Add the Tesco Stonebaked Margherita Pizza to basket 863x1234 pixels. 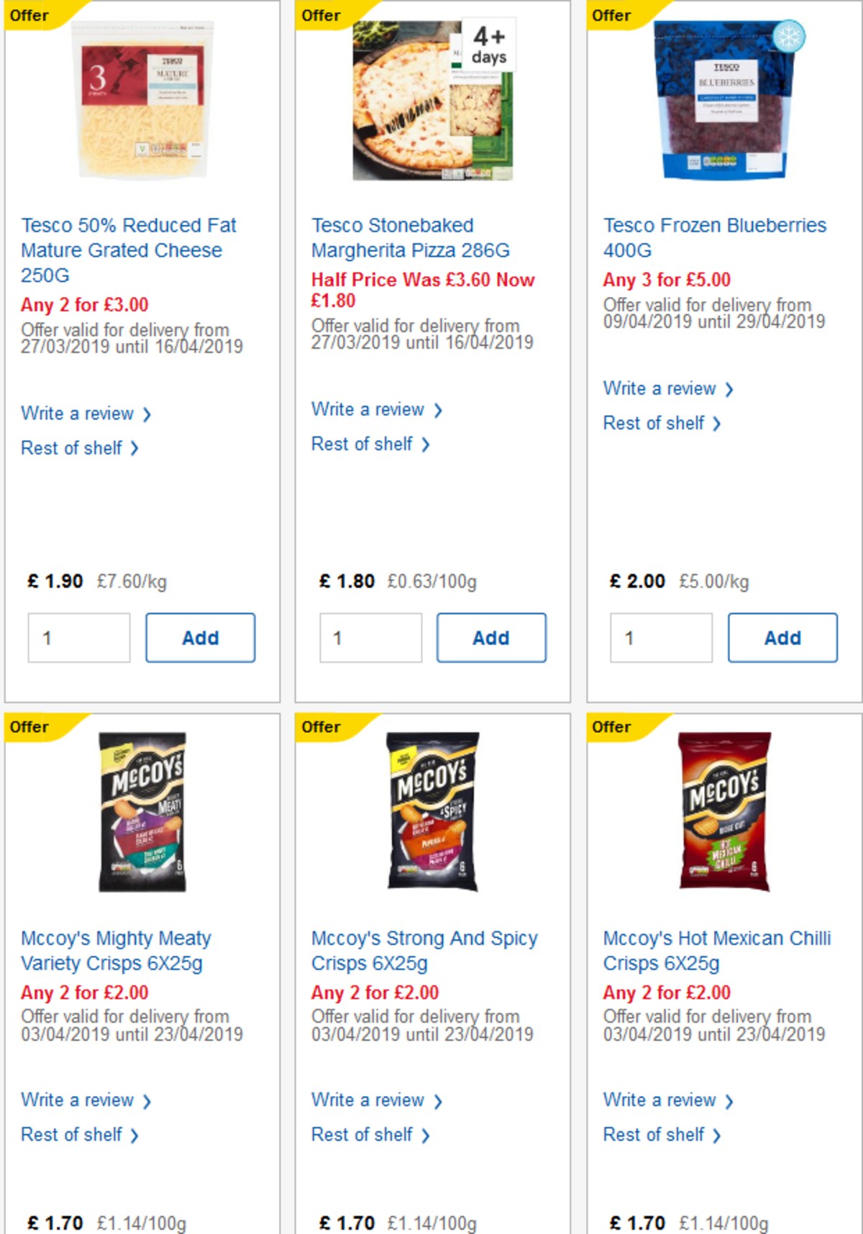[491, 637]
